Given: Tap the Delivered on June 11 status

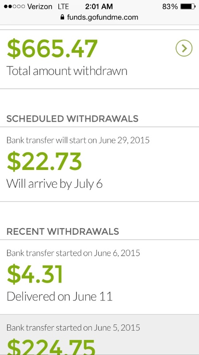Looking at the screenshot, I should pyautogui.click(x=60, y=296).
